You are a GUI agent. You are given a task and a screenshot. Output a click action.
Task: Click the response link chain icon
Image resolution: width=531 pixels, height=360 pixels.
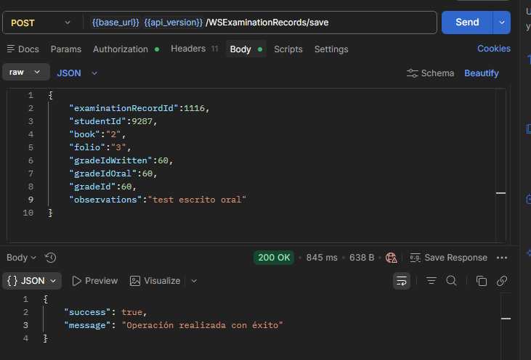[501, 281]
